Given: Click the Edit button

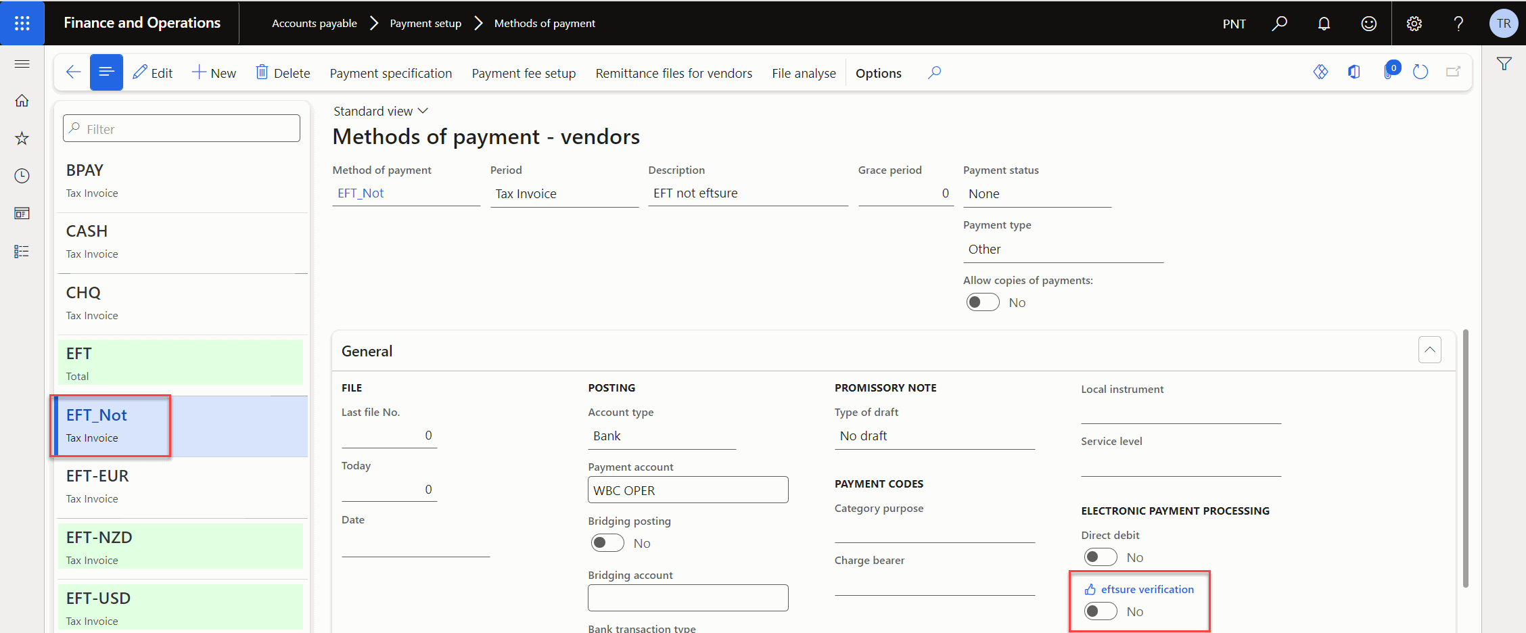Looking at the screenshot, I should (x=153, y=72).
